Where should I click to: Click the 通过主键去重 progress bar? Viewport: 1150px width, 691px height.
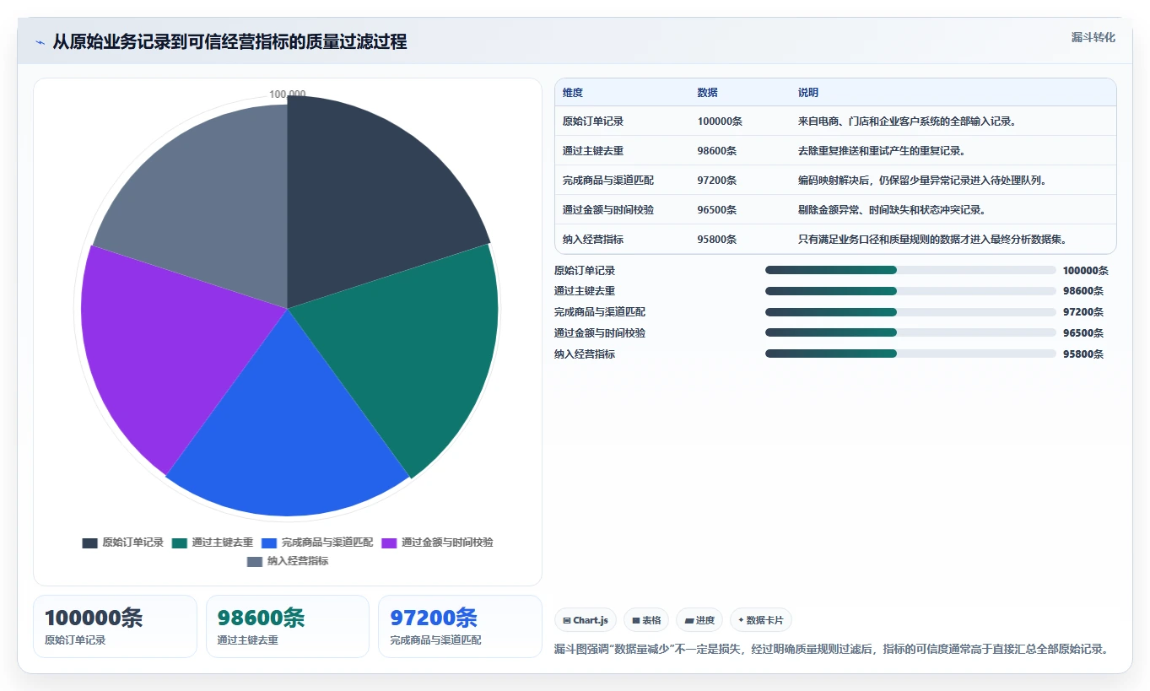point(910,291)
